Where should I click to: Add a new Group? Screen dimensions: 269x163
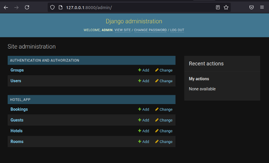(143, 70)
